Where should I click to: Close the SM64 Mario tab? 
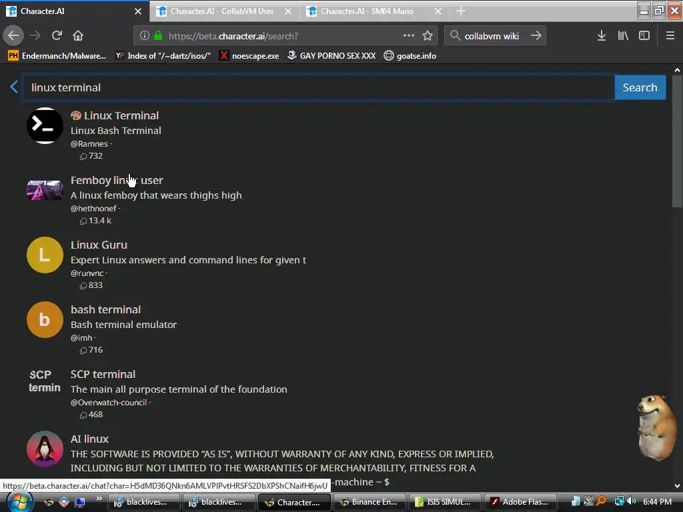click(438, 12)
